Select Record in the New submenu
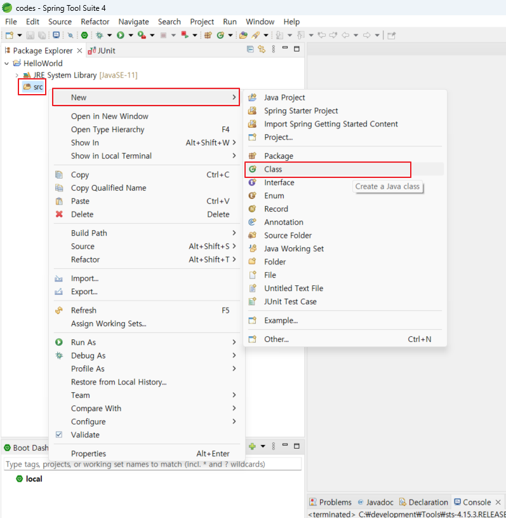Screen dimensions: 506x518 coord(345,208)
